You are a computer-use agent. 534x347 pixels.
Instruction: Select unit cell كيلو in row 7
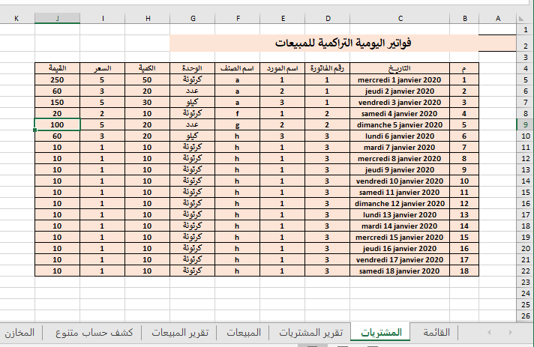(x=193, y=103)
